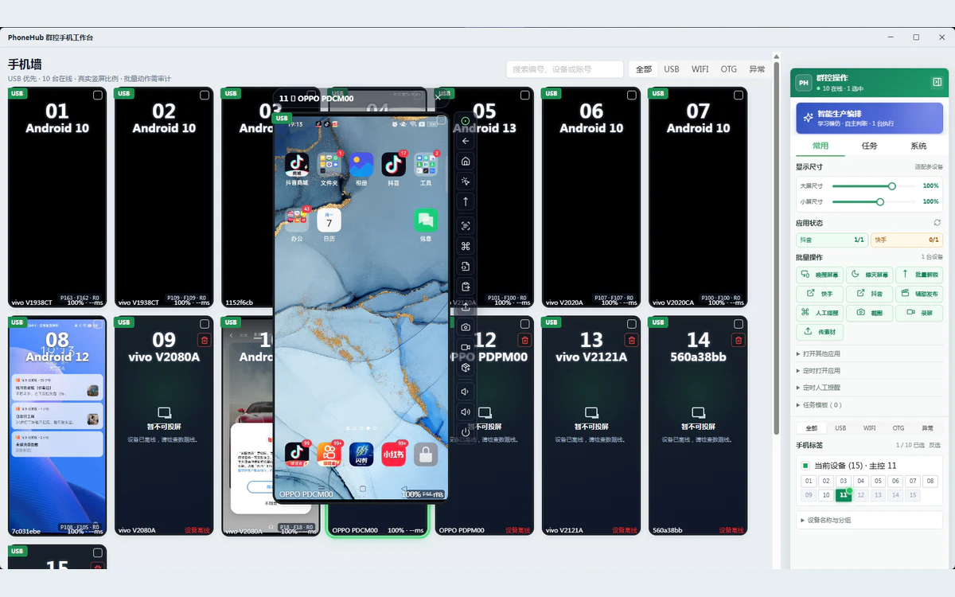Switch to the 任务 tab
Screen dimensions: 955x597
869,146
